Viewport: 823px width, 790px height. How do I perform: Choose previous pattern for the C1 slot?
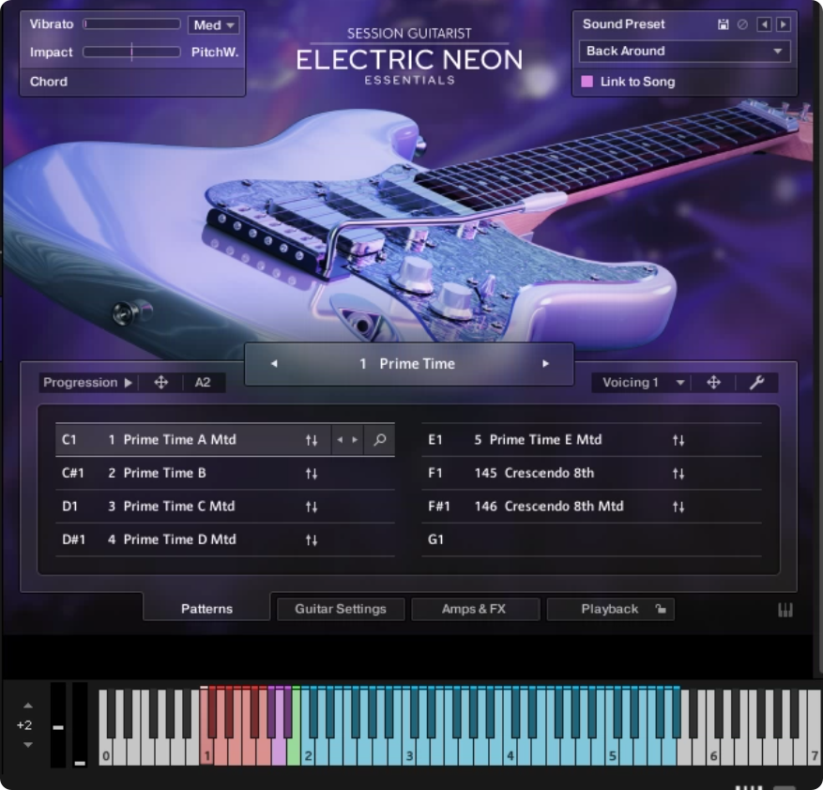coord(340,440)
